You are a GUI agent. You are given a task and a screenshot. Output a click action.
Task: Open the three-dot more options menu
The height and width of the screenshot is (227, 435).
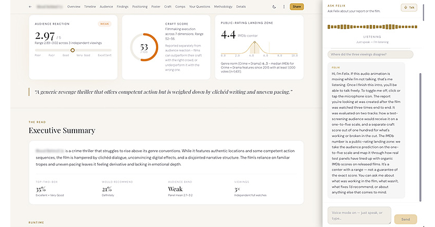(284, 7)
